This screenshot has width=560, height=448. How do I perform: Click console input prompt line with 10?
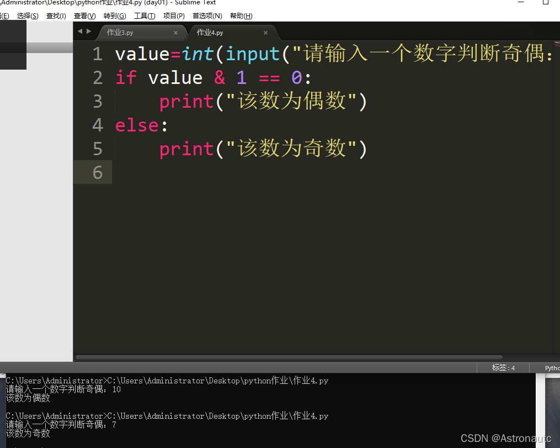click(x=63, y=389)
